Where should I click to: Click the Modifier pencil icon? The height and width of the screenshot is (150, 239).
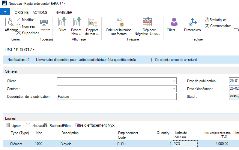(x=19, y=20)
